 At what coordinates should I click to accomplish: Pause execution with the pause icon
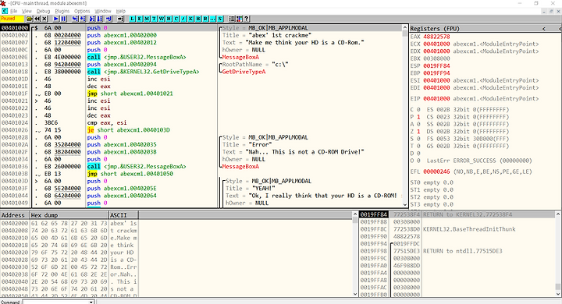[63, 19]
